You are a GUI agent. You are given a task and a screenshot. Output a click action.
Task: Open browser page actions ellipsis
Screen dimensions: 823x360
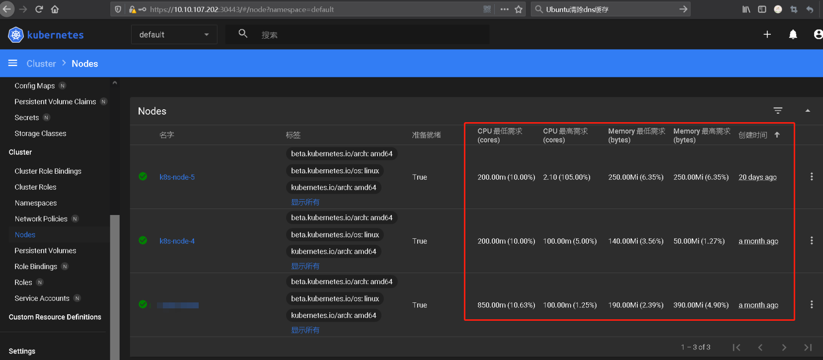point(505,9)
